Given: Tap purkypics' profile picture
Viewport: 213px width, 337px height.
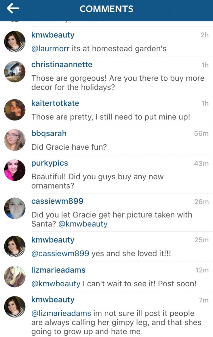Looking at the screenshot, I should (x=15, y=170).
